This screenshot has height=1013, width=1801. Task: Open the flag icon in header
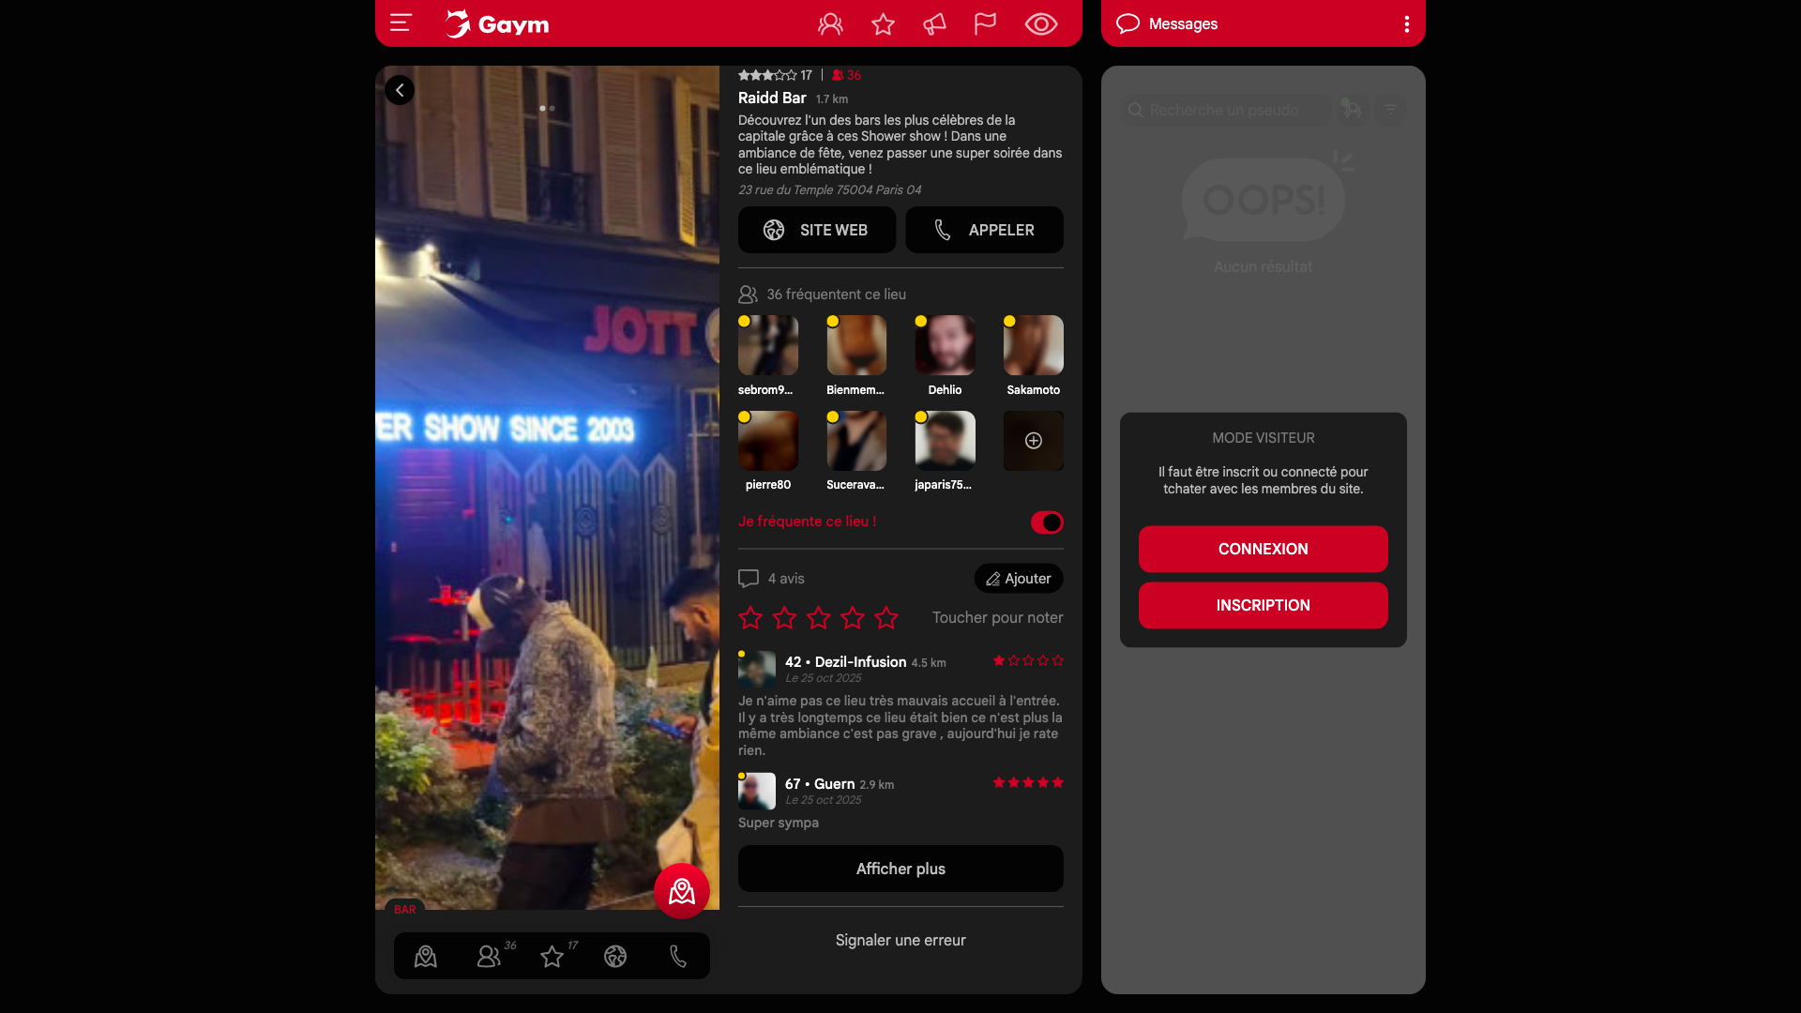(985, 24)
